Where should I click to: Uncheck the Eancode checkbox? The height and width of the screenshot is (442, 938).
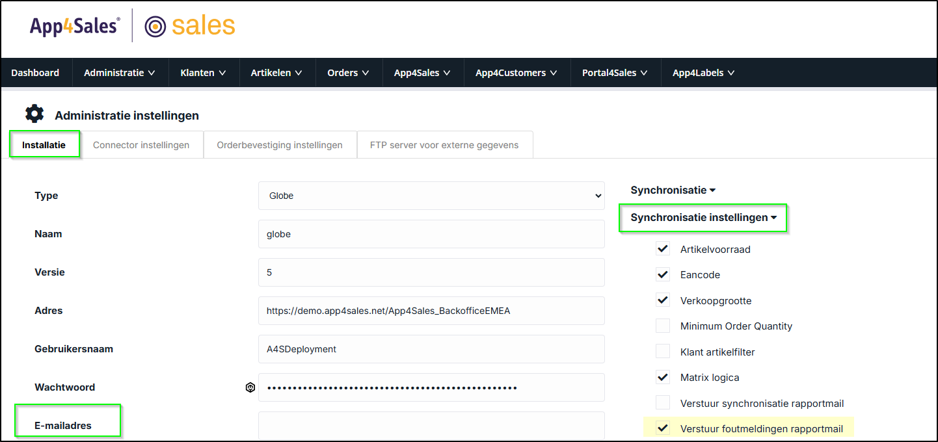click(x=663, y=274)
